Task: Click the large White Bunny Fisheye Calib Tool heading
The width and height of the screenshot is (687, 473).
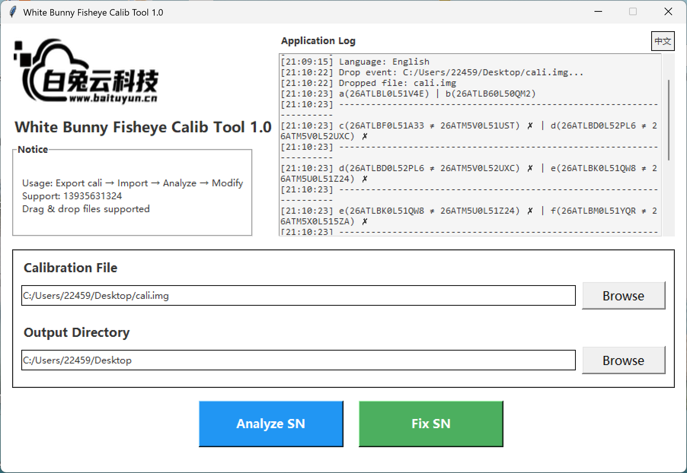Action: 143,127
